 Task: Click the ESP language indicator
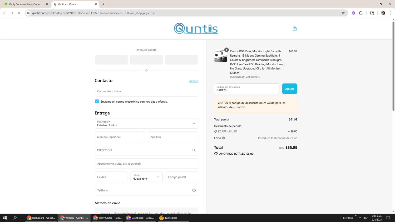(x=366, y=218)
